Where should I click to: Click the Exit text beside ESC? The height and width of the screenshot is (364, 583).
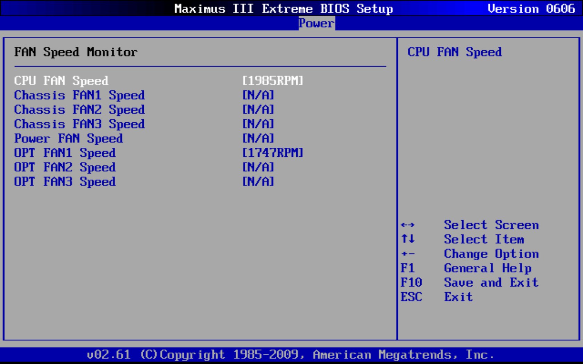pyautogui.click(x=458, y=297)
